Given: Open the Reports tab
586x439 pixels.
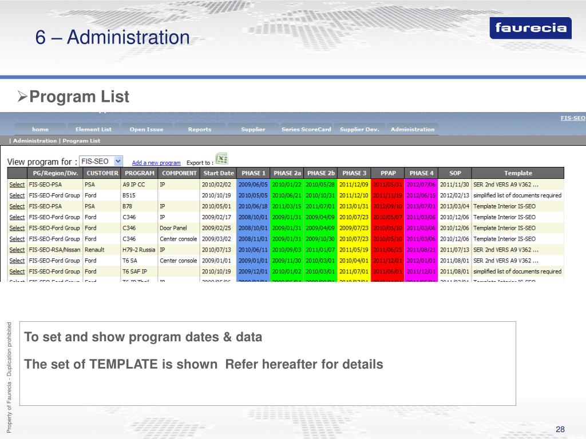Looking at the screenshot, I should coord(200,129).
